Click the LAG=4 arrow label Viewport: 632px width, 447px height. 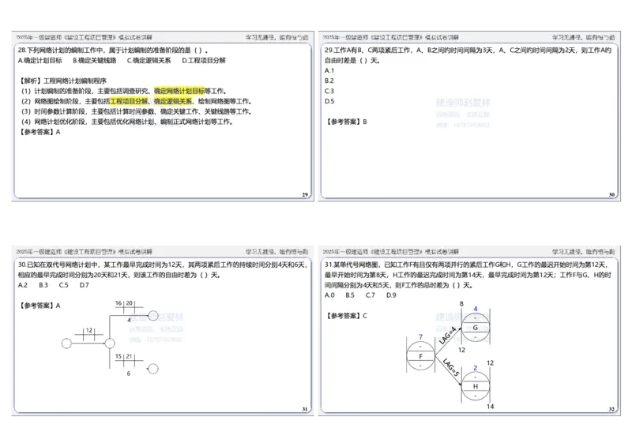[447, 337]
